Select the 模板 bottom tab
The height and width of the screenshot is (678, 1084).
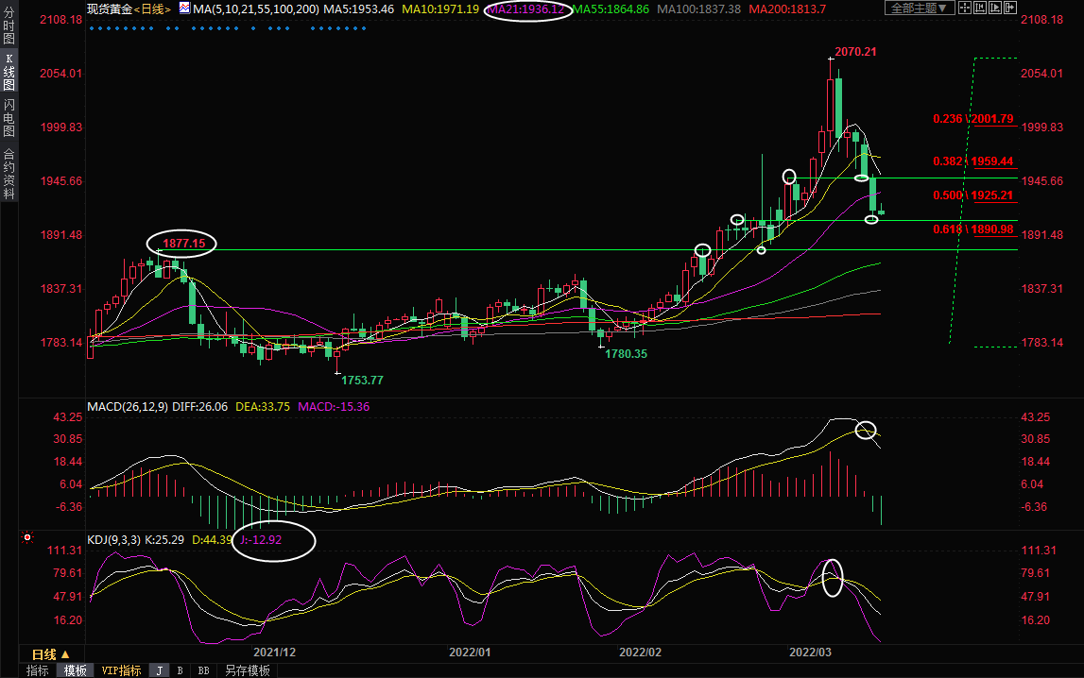[74, 670]
